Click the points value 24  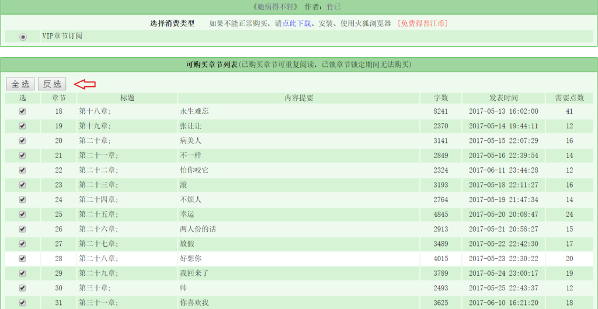point(569,214)
